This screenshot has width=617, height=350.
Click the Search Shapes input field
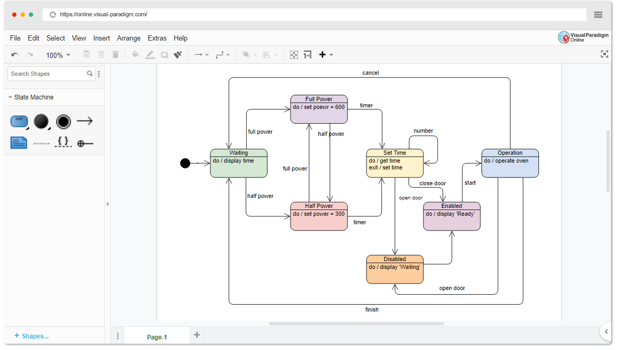pyautogui.click(x=47, y=73)
